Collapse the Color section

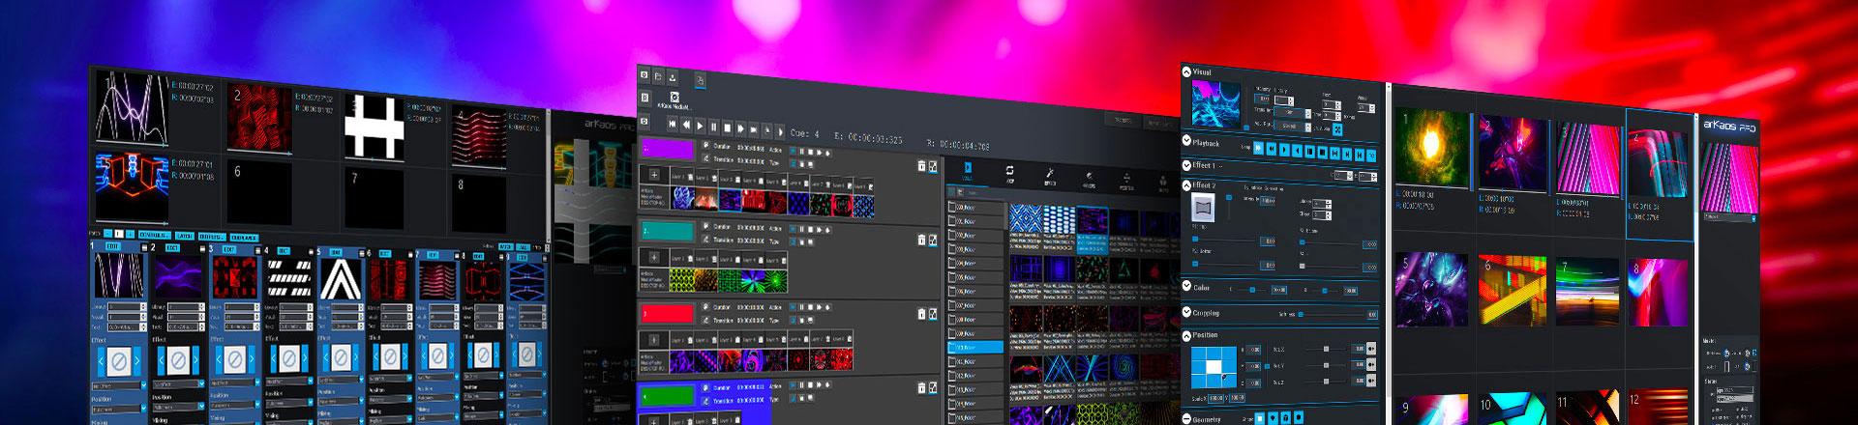pyautogui.click(x=1186, y=286)
